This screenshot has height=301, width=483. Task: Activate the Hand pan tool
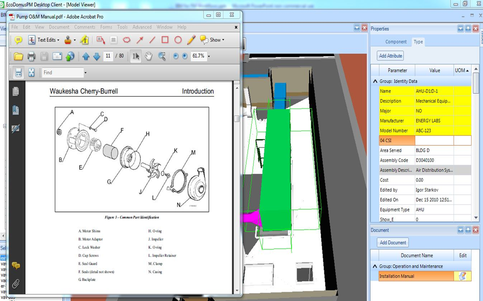pyautogui.click(x=149, y=57)
